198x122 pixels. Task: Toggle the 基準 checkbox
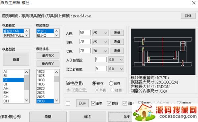coord(93,103)
